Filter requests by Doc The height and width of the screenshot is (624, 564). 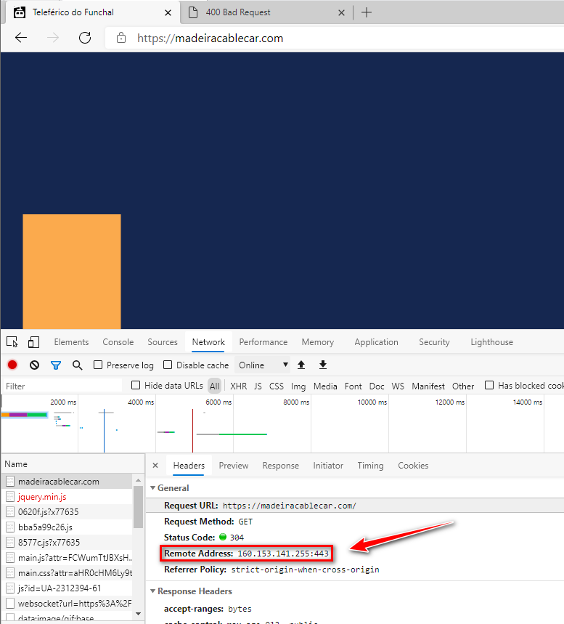click(377, 386)
